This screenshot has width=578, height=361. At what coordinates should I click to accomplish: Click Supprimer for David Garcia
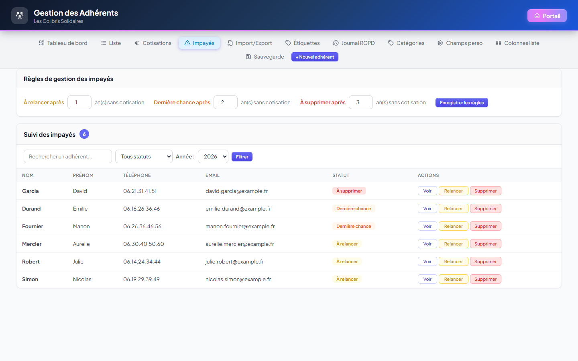point(485,191)
